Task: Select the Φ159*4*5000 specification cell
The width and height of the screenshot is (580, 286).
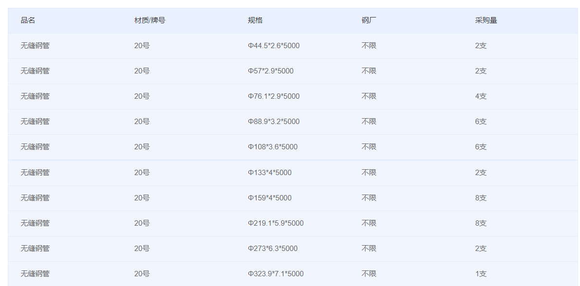Action: tap(270, 198)
